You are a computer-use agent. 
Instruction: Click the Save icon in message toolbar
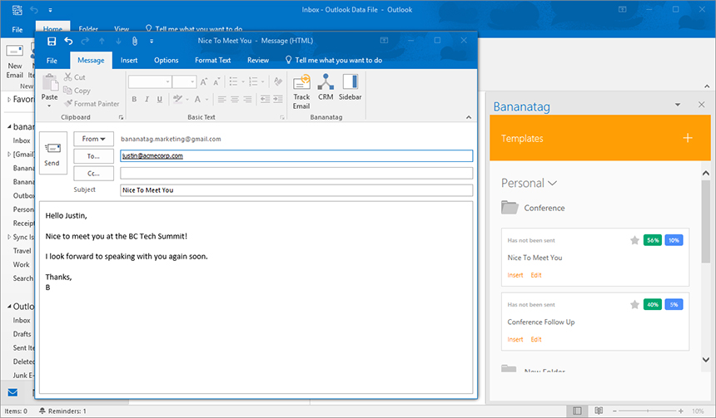(52, 40)
